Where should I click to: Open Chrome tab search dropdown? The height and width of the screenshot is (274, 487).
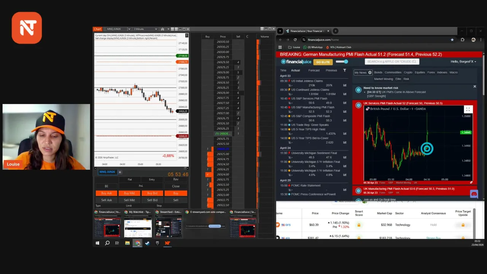coord(280,31)
